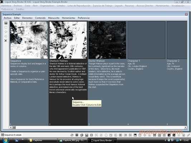Viewport: 191px width, 143px height.
Task: Switch to the Sequence Example bottom tab
Action: click(11, 135)
